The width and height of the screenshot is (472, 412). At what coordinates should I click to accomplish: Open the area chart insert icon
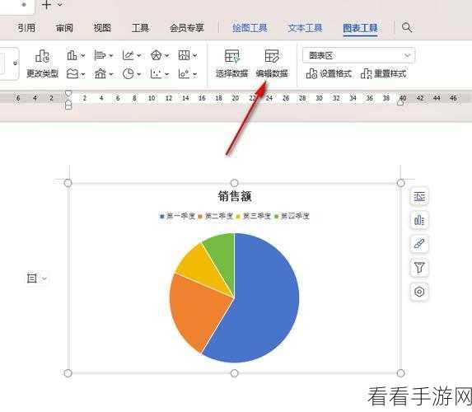coord(72,73)
